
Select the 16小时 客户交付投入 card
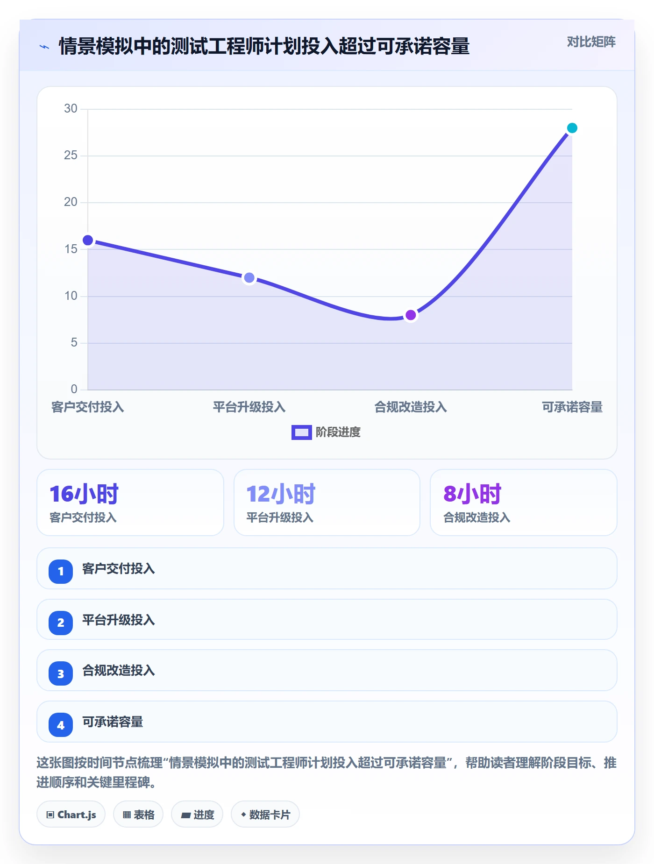tap(130, 503)
